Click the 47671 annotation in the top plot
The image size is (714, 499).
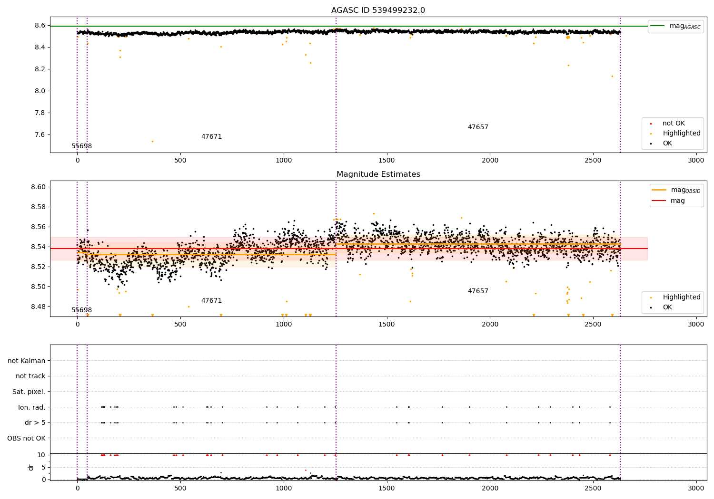click(211, 137)
